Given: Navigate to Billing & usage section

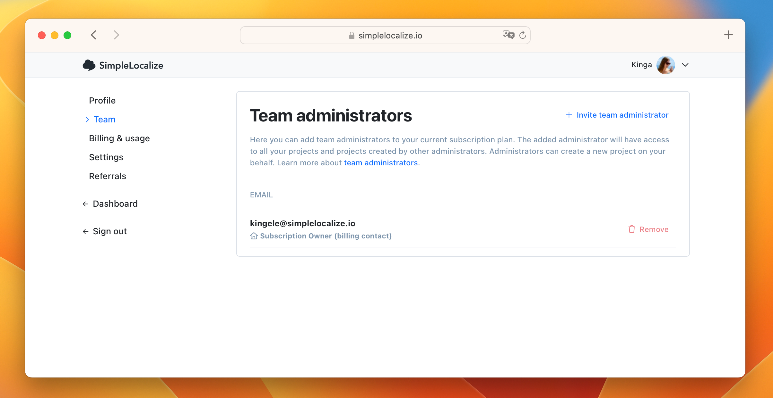Looking at the screenshot, I should pyautogui.click(x=119, y=138).
